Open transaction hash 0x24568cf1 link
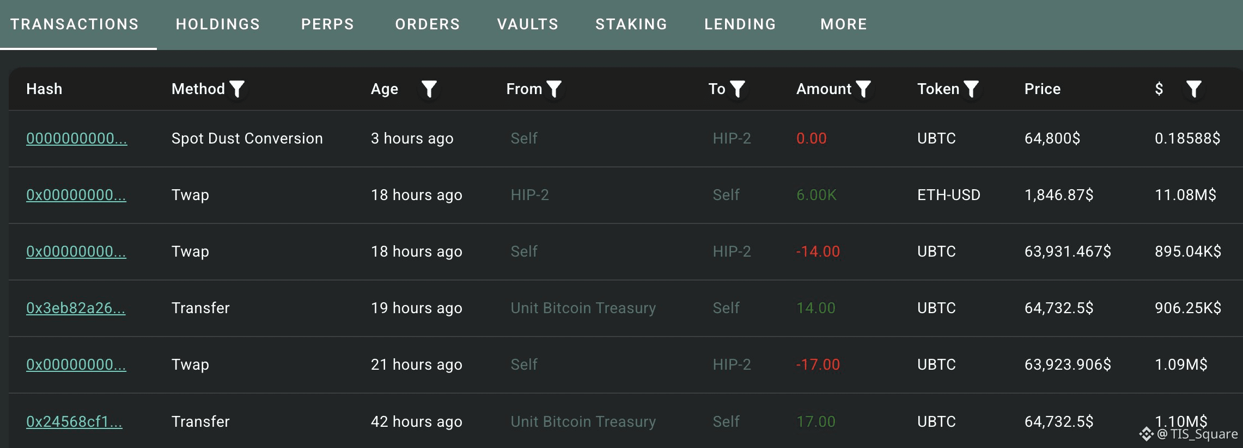This screenshot has height=448, width=1243. point(74,422)
